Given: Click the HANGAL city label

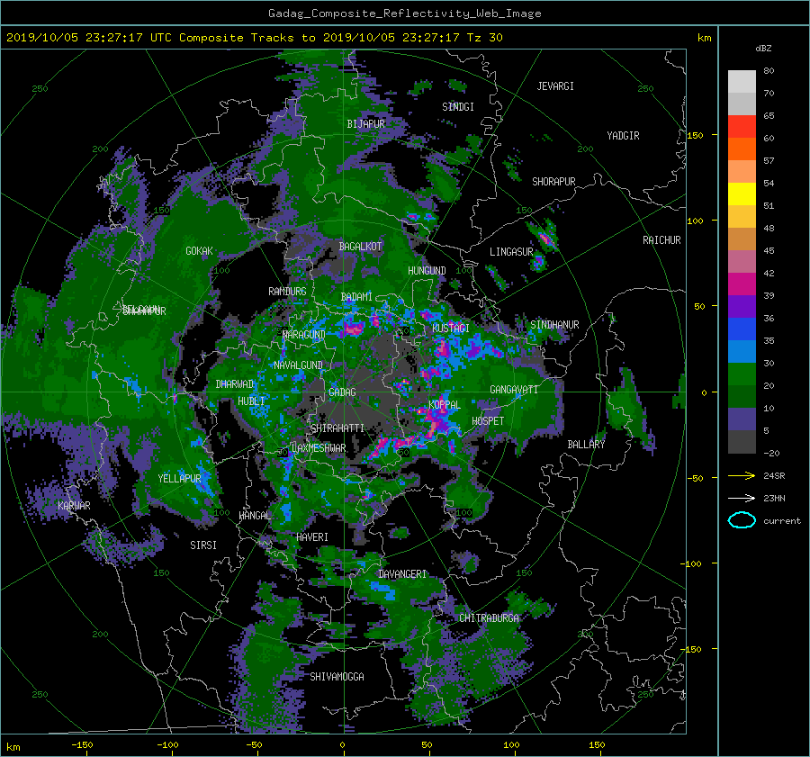Looking at the screenshot, I should click(x=255, y=516).
